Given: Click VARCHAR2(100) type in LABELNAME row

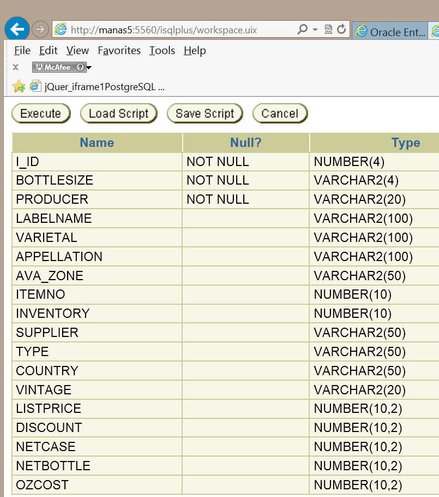Looking at the screenshot, I should point(363,218).
